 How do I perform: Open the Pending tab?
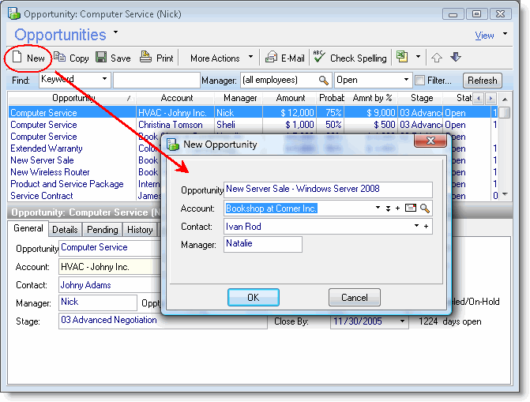[102, 230]
